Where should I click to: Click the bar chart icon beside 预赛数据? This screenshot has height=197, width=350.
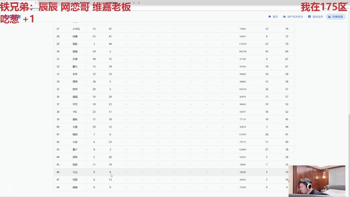tap(329, 17)
